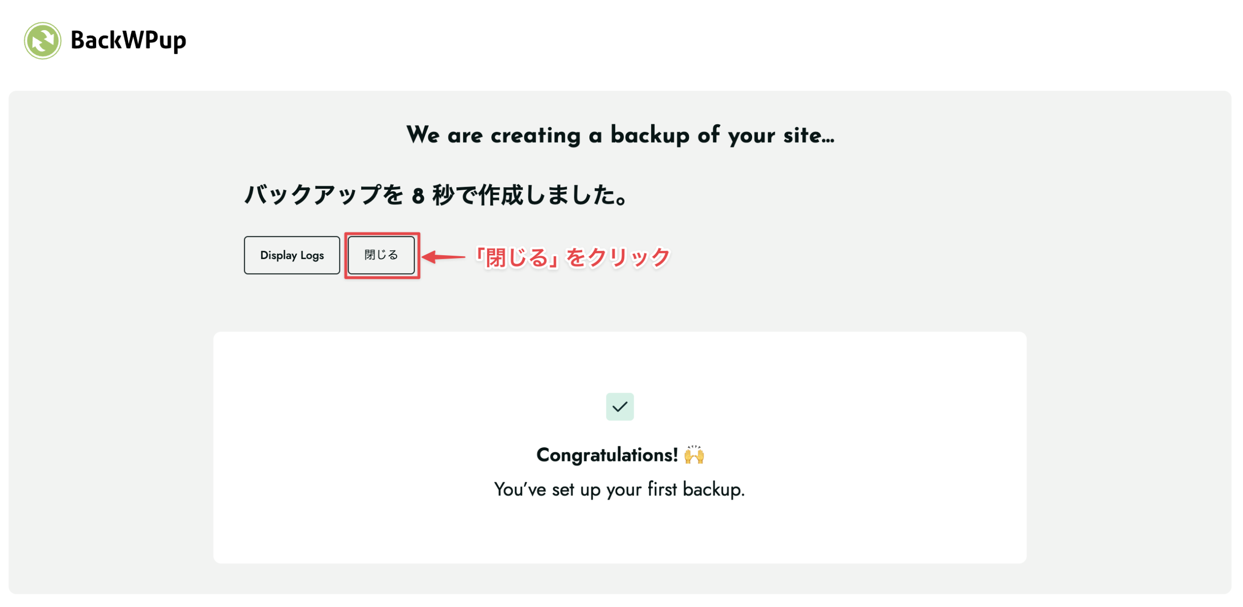Click the バックアップを 8 秒で作成しました message

click(436, 195)
